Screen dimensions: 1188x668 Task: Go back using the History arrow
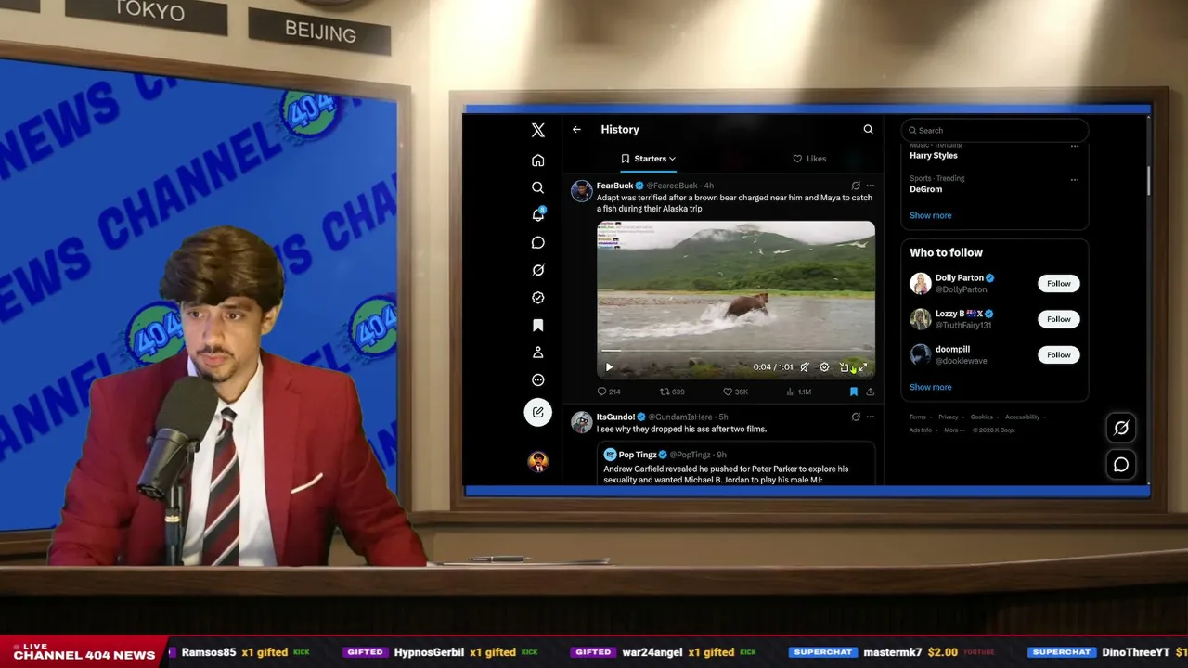[576, 130]
